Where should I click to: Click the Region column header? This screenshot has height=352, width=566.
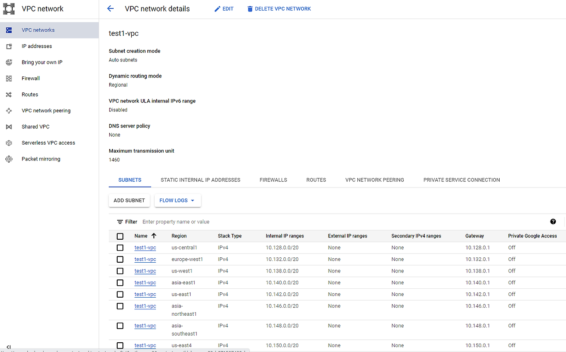coord(179,236)
